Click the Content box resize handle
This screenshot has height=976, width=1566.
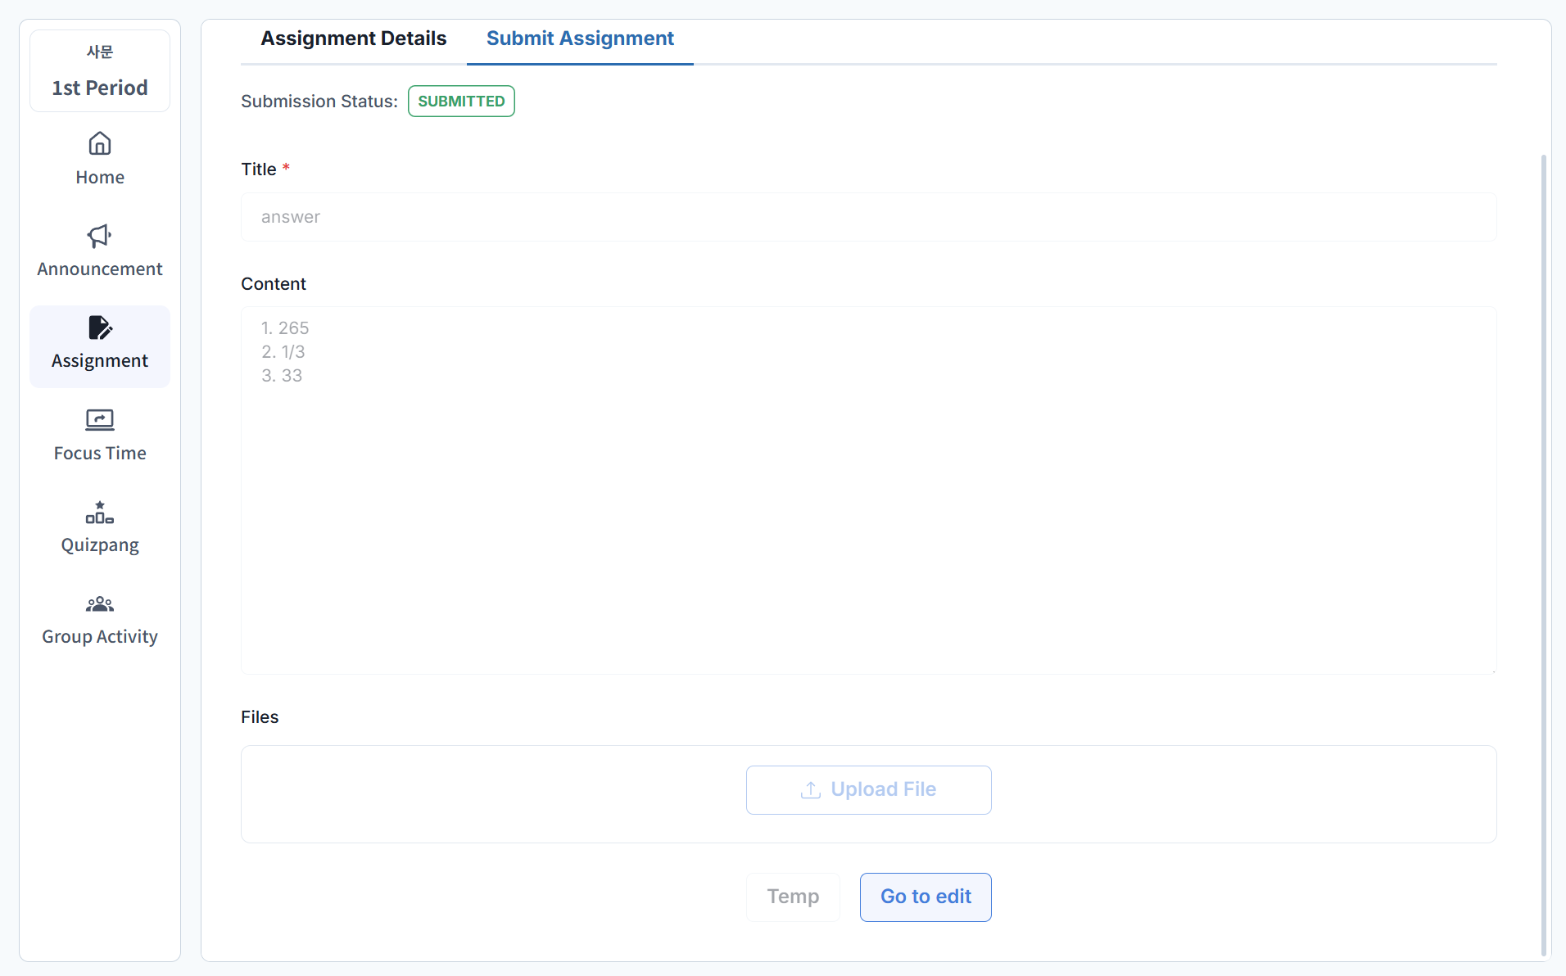tap(1493, 671)
